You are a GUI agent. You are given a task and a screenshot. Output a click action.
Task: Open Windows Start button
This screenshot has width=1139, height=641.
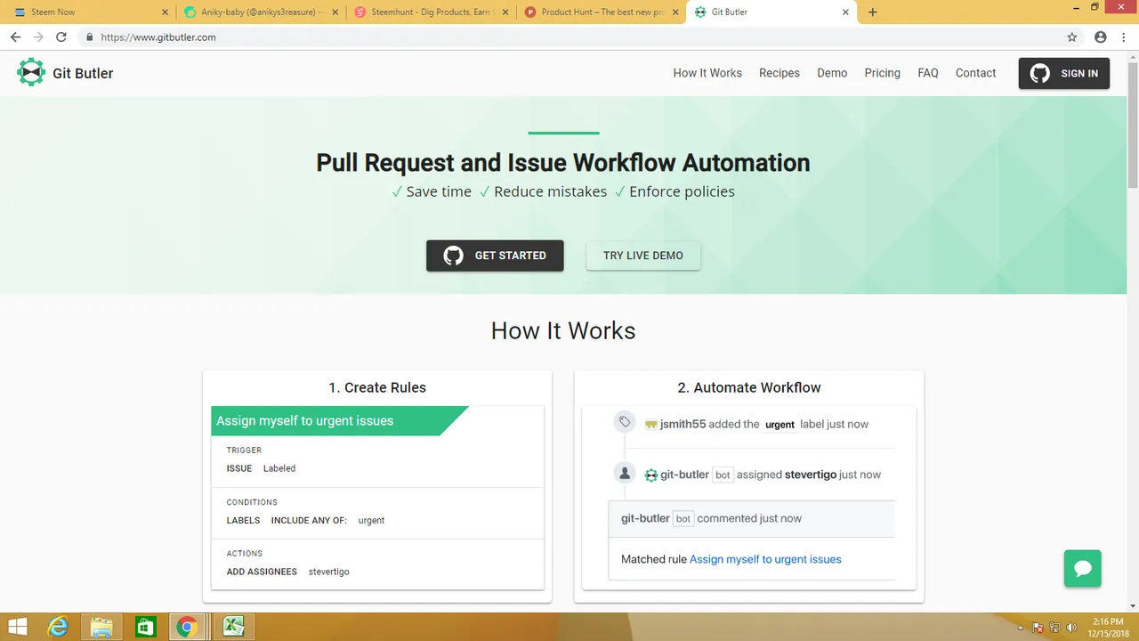point(17,627)
